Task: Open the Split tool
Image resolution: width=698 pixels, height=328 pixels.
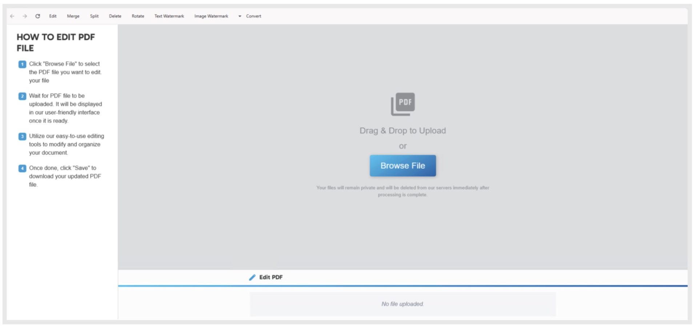Action: click(94, 16)
